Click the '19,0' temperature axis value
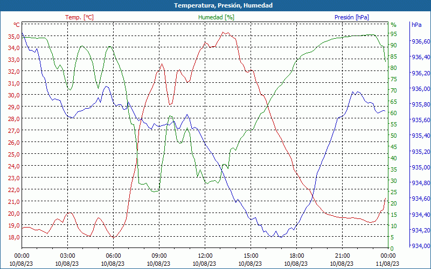The height and width of the screenshot is (269, 431). pyautogui.click(x=14, y=225)
